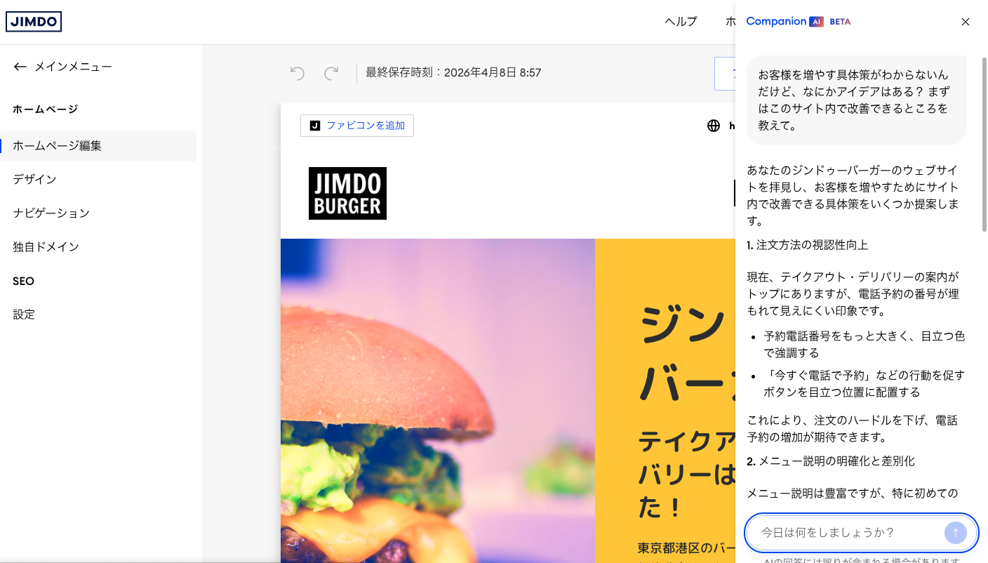988x563 pixels.
Task: Close the Companion AI panel
Action: 966,22
